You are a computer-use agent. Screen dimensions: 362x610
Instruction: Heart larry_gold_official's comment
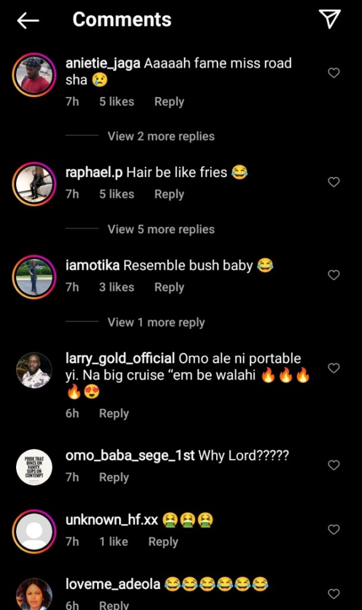tap(334, 368)
